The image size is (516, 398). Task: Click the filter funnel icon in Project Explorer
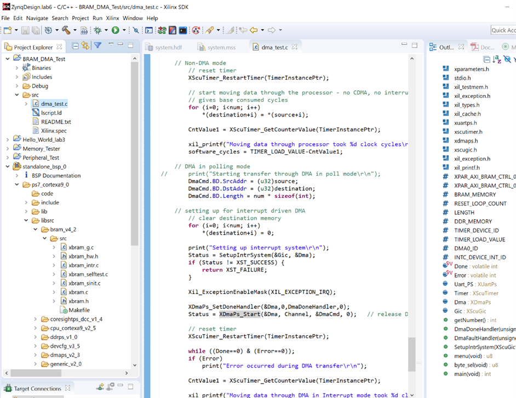98,46
